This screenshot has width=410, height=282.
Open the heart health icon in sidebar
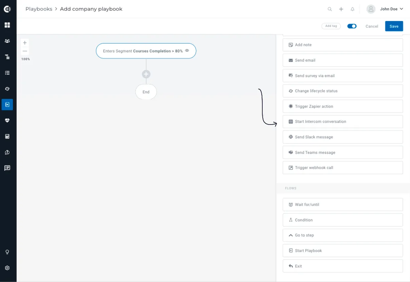[x=7, y=120]
